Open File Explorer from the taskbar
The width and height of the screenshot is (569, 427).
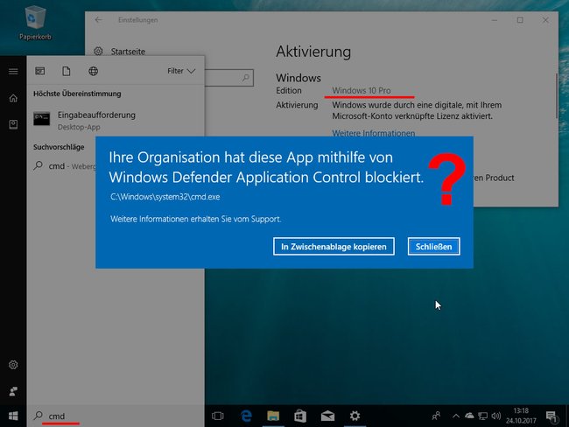pos(273,416)
